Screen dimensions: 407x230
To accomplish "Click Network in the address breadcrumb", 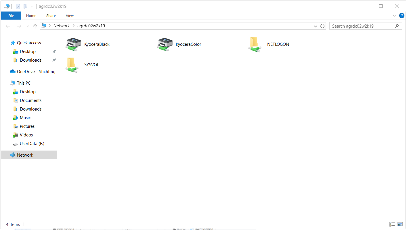I will (62, 26).
